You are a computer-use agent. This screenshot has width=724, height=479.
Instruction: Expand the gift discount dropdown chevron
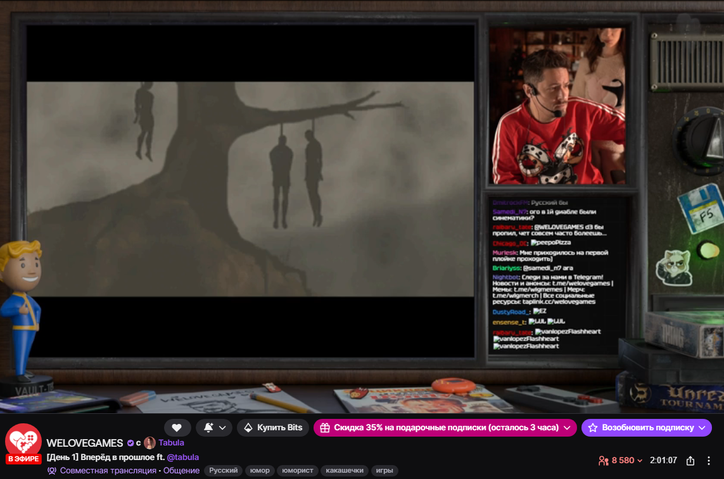pyautogui.click(x=567, y=428)
